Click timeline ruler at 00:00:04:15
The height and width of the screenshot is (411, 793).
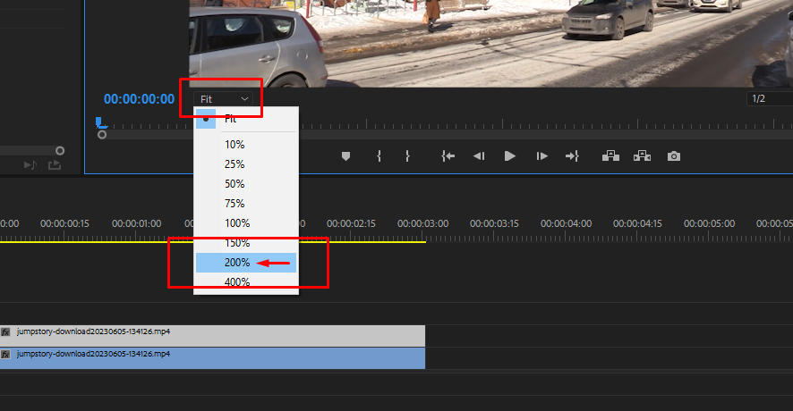tap(637, 223)
